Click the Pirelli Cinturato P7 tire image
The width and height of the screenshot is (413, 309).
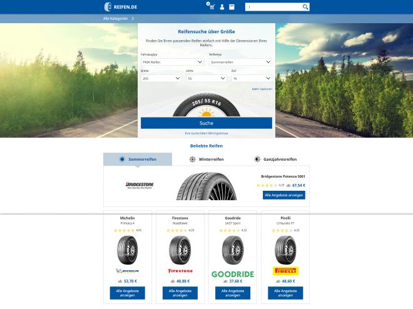click(285, 250)
